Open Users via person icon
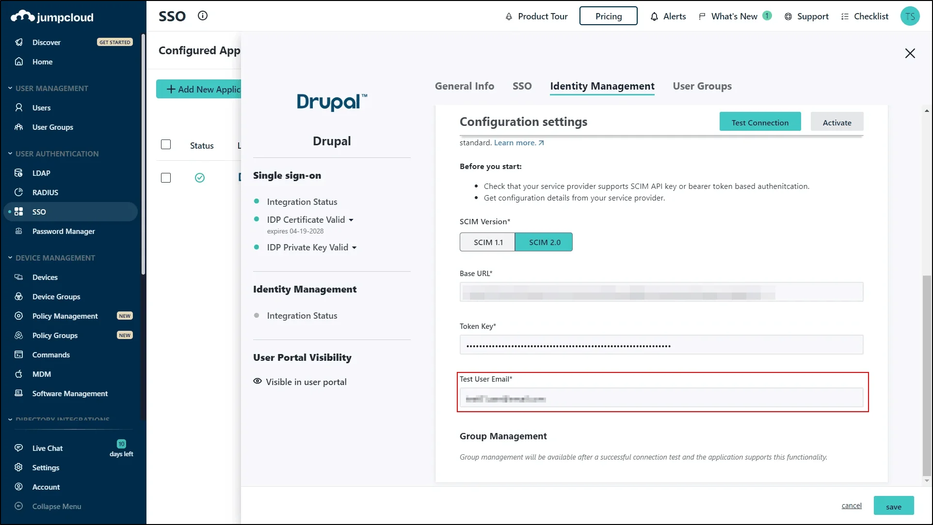Screen dimensions: 933x525 click(19, 108)
